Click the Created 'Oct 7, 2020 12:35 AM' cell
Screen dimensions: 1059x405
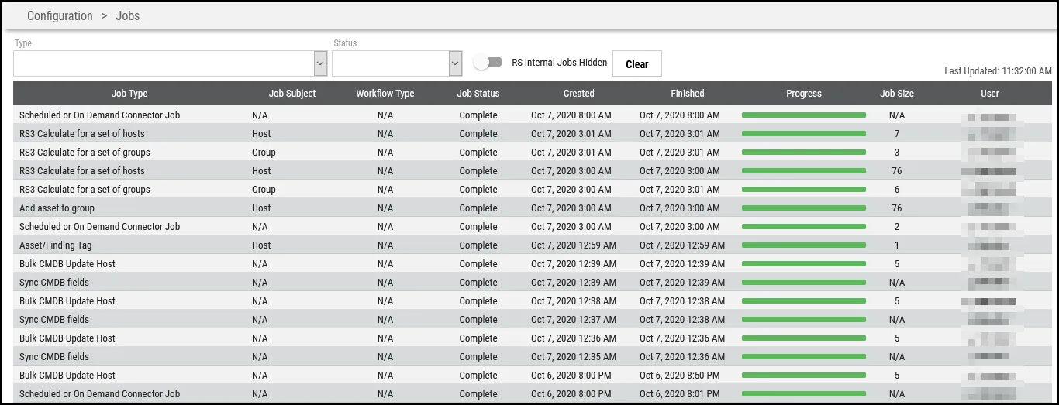[x=574, y=357]
